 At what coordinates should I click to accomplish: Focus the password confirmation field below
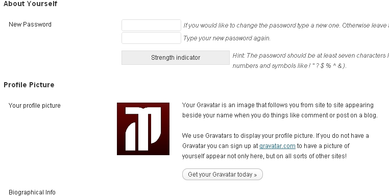tap(151, 38)
